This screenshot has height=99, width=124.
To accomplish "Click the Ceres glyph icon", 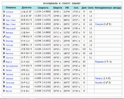I will pos(4,78).
